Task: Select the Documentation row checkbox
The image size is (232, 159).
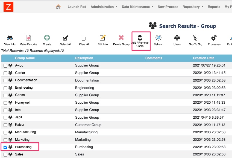Action: pyautogui.click(x=5, y=81)
